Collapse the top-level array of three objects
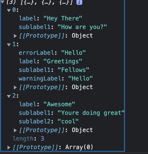The width and height of the screenshot is (148, 154). [x=2, y=2]
